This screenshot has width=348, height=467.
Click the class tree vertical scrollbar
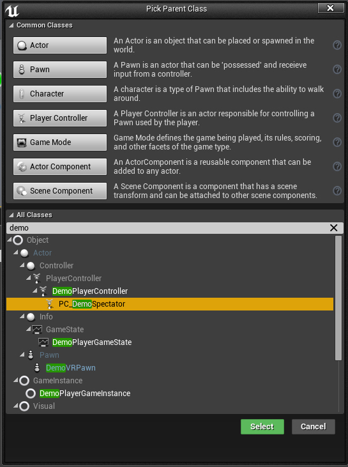pyautogui.click(x=338, y=298)
